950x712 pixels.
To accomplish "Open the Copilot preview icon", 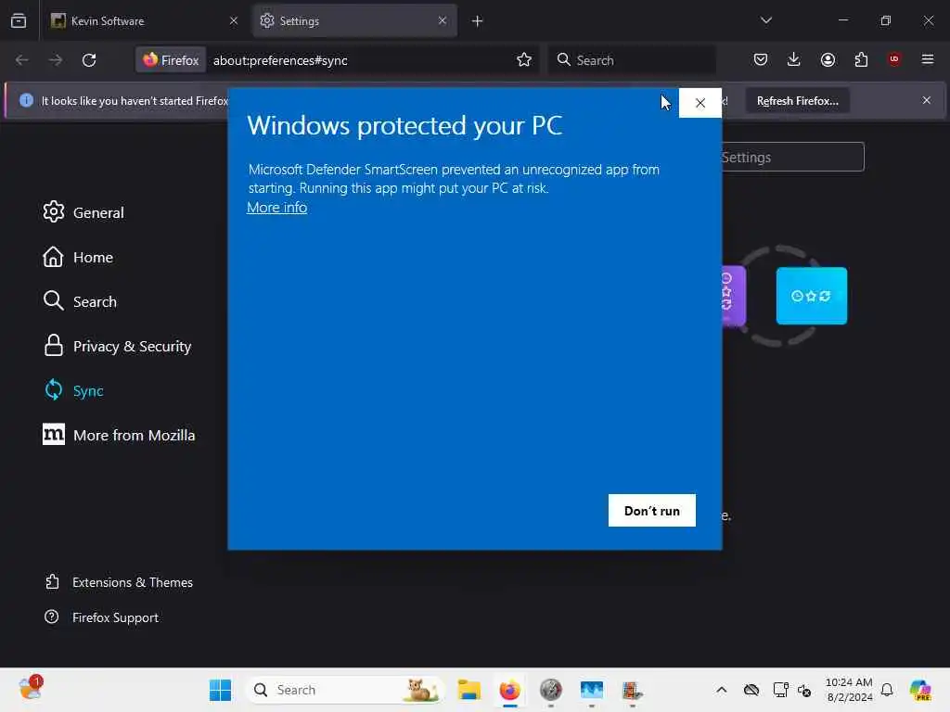I will pos(920,690).
